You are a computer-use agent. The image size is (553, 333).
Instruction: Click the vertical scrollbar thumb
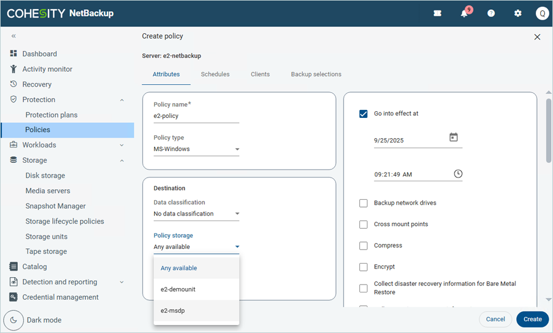click(548, 130)
